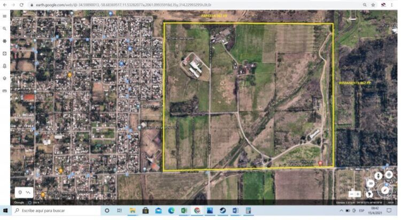Image resolution: width=401 pixels, height=220 pixels.
Task: Open Pegman Street View control
Action: pyautogui.click(x=378, y=175)
